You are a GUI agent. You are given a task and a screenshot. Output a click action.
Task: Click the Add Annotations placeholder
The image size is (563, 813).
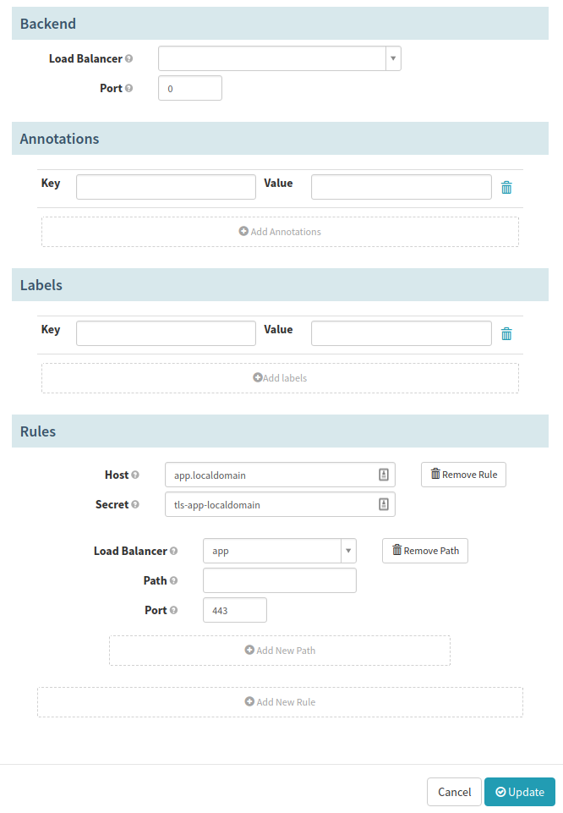(280, 231)
